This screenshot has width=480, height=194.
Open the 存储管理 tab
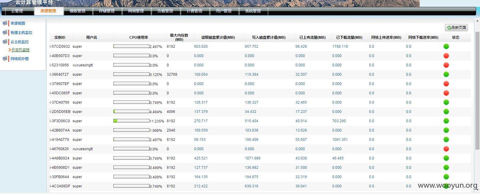tap(107, 11)
